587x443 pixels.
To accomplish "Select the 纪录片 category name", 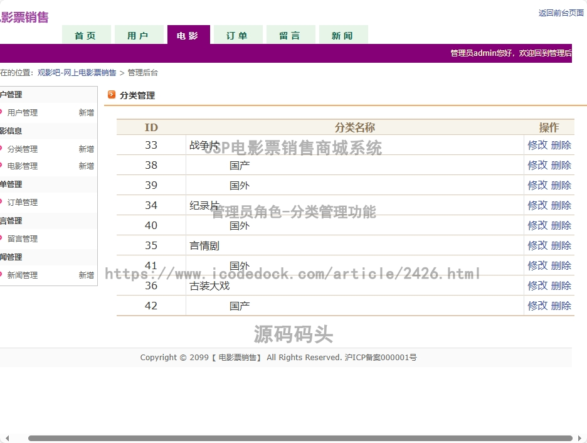I will pyautogui.click(x=204, y=206).
